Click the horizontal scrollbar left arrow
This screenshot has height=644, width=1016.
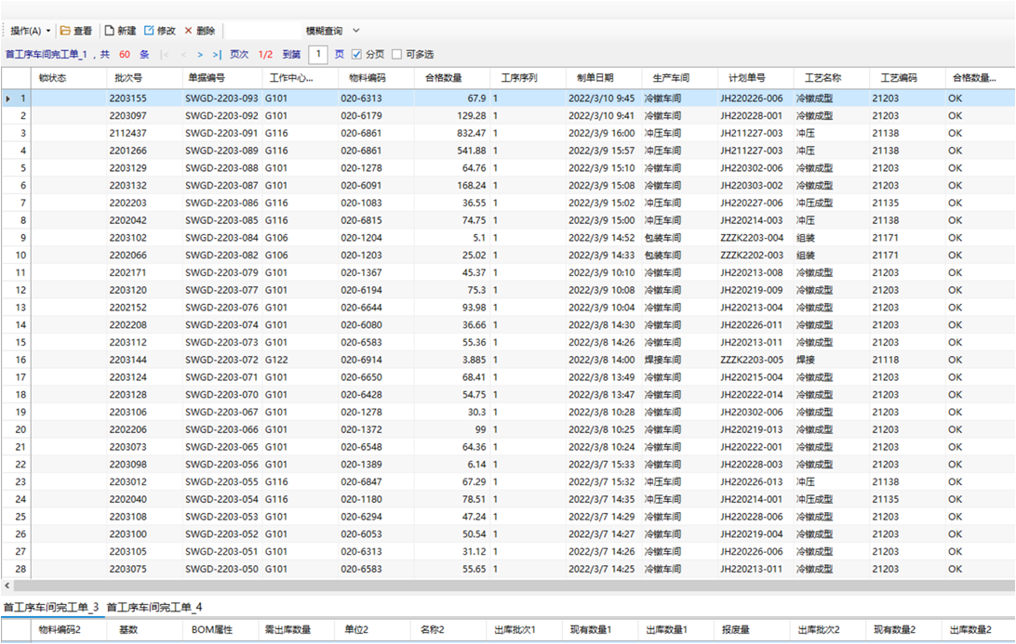(7, 585)
